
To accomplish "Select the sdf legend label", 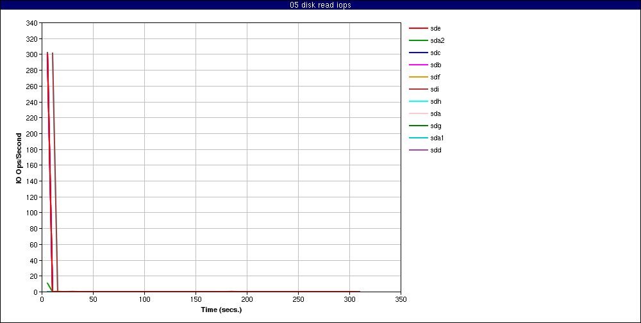I will click(435, 78).
